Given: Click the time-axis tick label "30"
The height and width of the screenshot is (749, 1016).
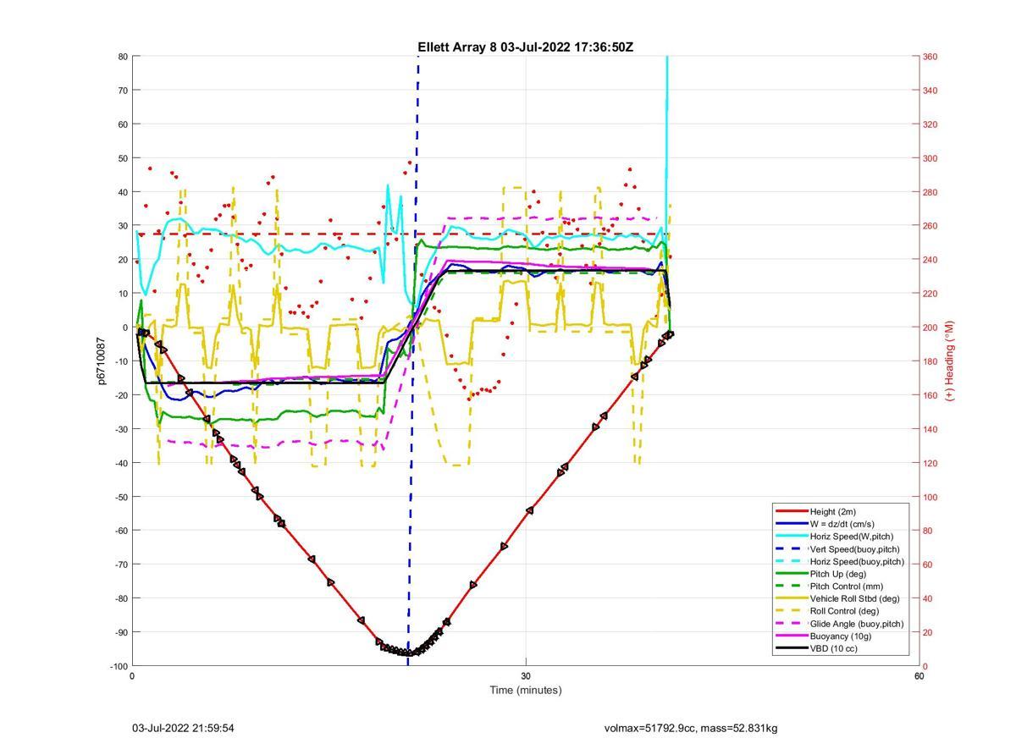Looking at the screenshot, I should (x=526, y=675).
